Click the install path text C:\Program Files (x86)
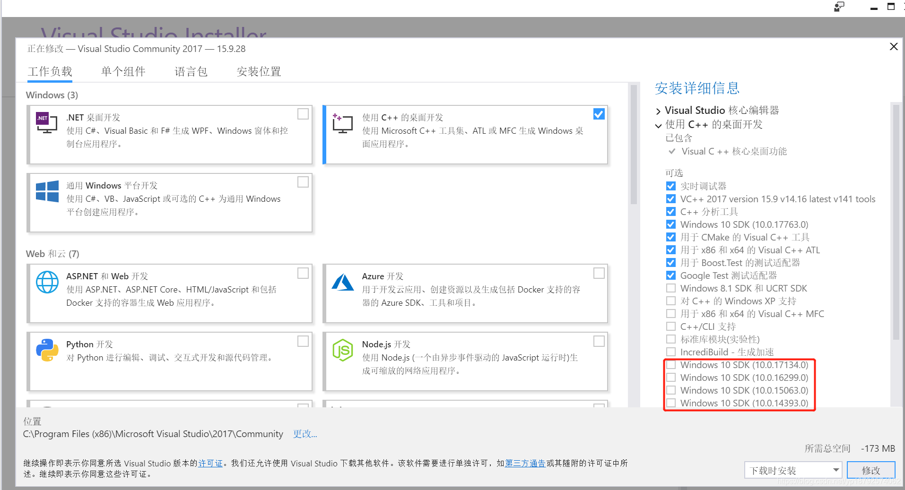The image size is (905, 490). point(153,434)
